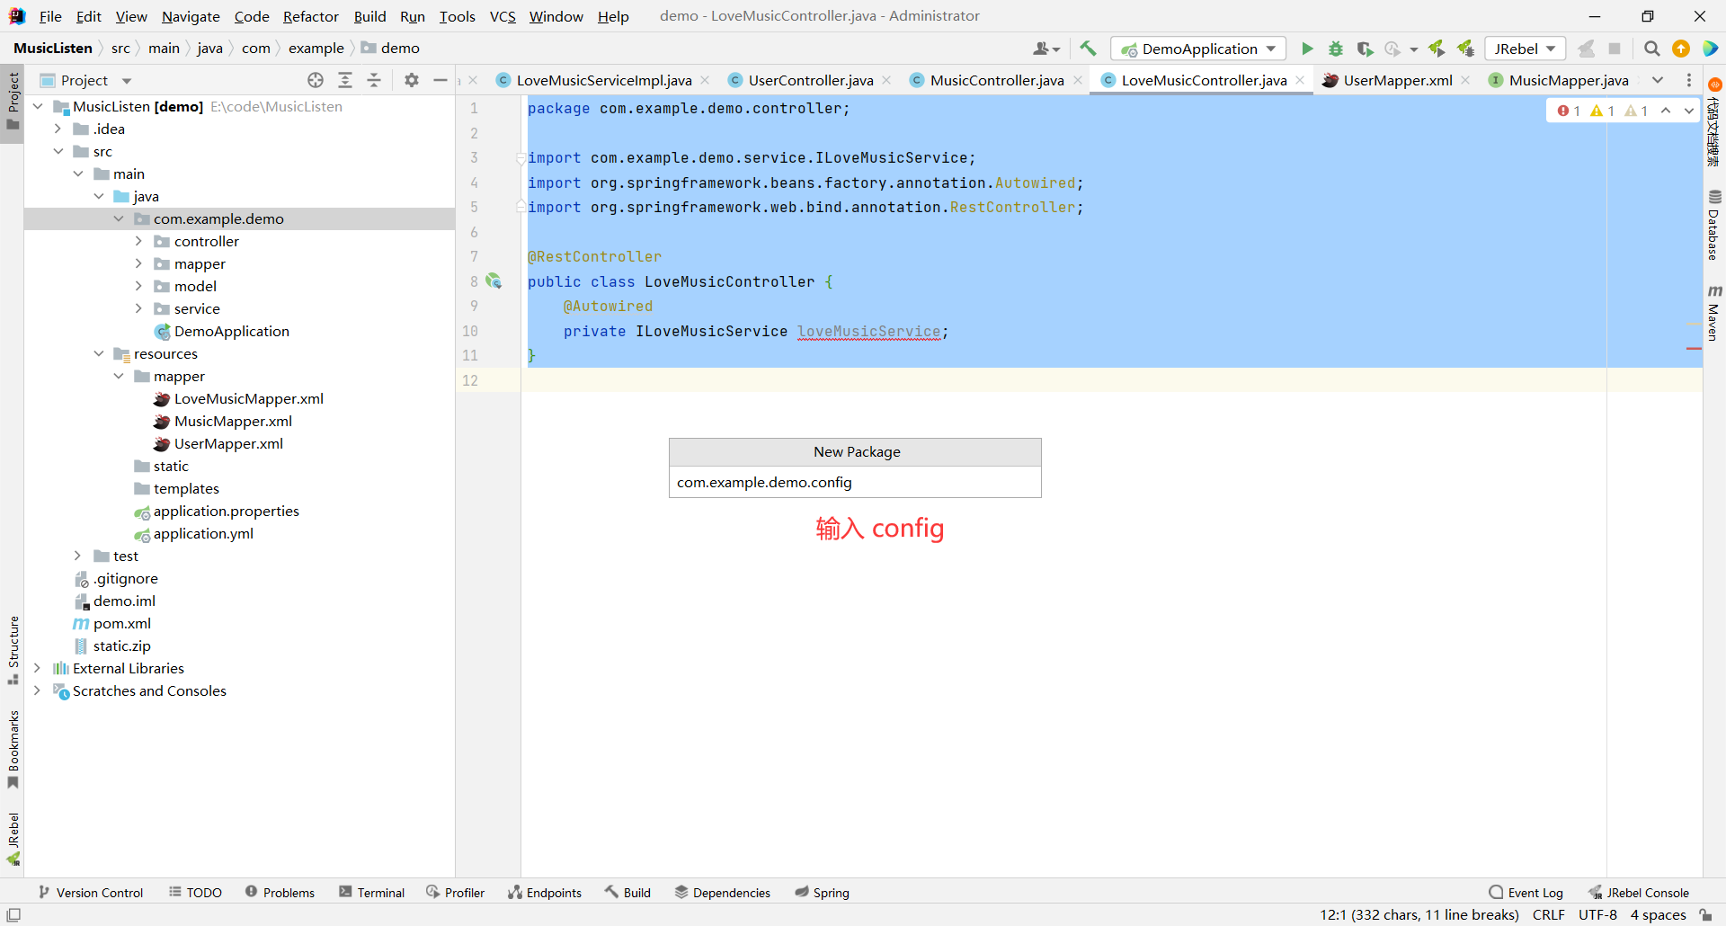Open DemoApplication run configuration dropdown
The height and width of the screenshot is (926, 1726).
click(1198, 49)
